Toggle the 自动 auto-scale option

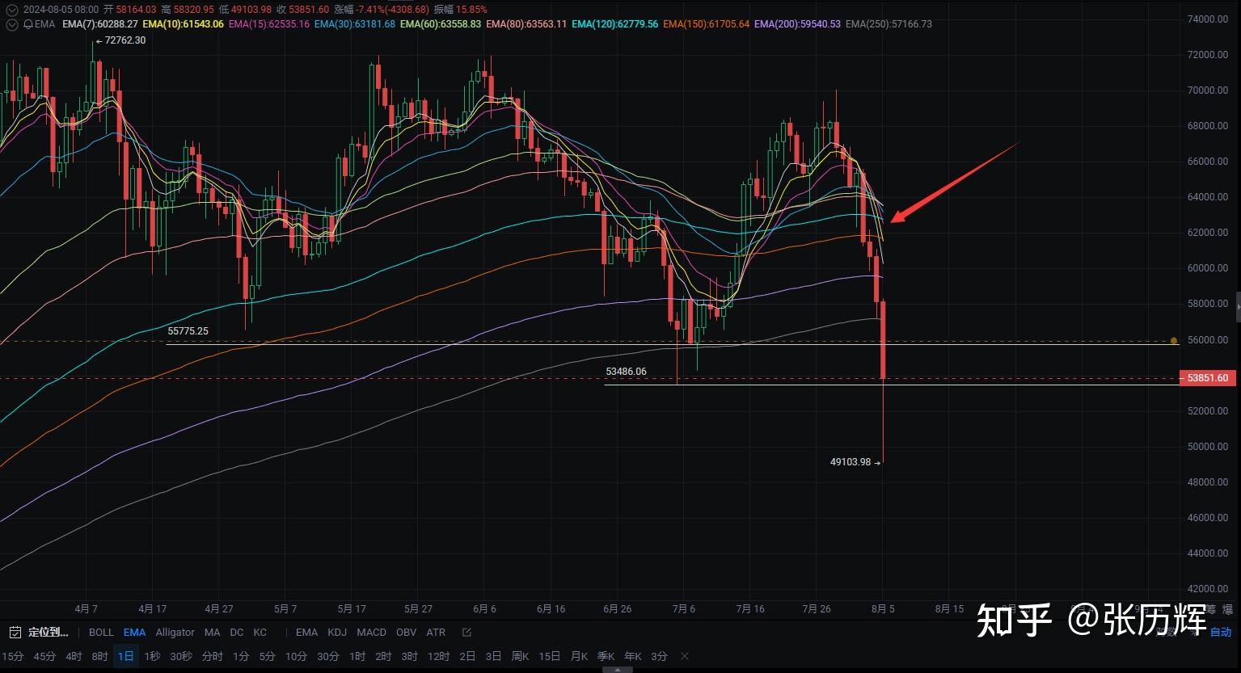[x=1220, y=633]
